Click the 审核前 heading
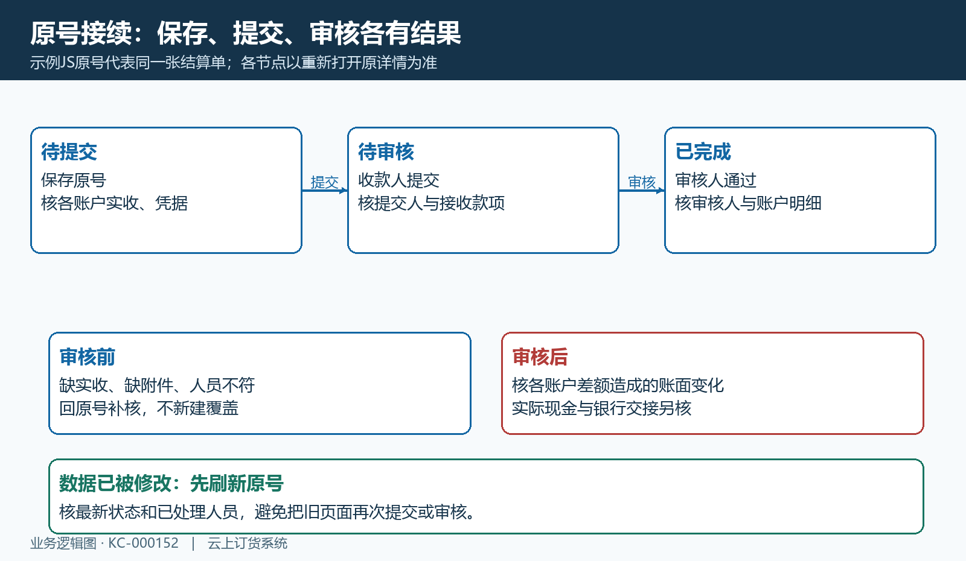The width and height of the screenshot is (966, 561). [x=87, y=357]
